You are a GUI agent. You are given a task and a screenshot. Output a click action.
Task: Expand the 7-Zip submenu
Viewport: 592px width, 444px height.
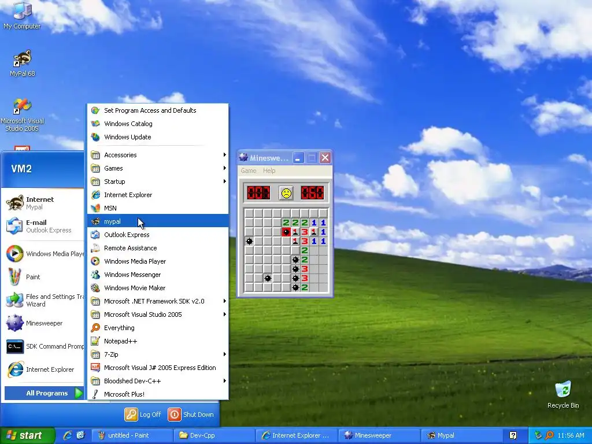point(158,354)
